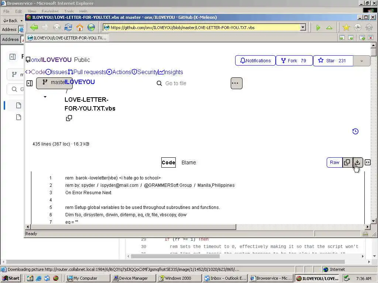Select the ILOVEYOU/LOVE-LETTER browser tab
Screen dimensions: 378x283
pyautogui.click(x=67, y=38)
